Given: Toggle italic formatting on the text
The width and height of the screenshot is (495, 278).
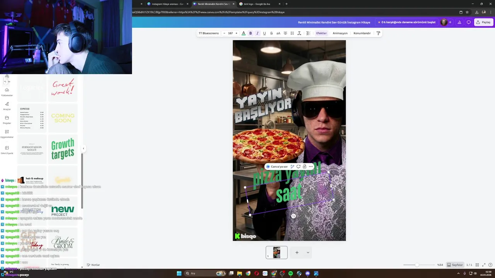Looking at the screenshot, I should point(258,33).
